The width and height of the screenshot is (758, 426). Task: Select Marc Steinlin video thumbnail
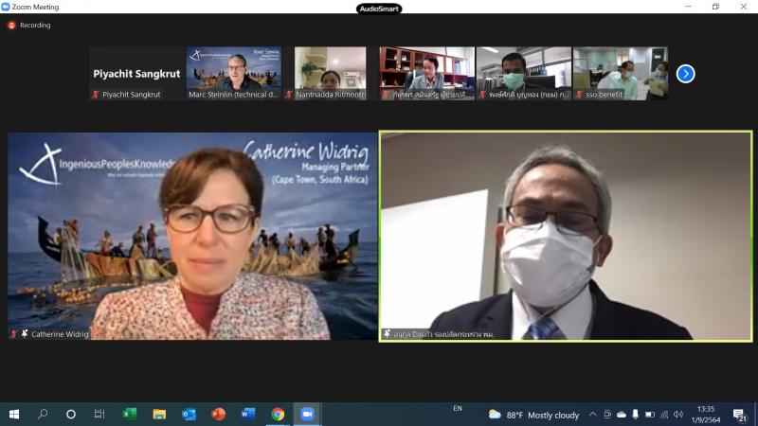pos(234,74)
